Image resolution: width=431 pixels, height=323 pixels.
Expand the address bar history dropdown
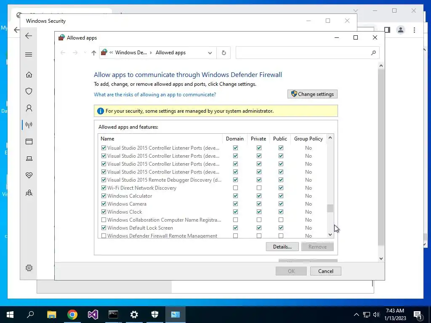pyautogui.click(x=210, y=53)
